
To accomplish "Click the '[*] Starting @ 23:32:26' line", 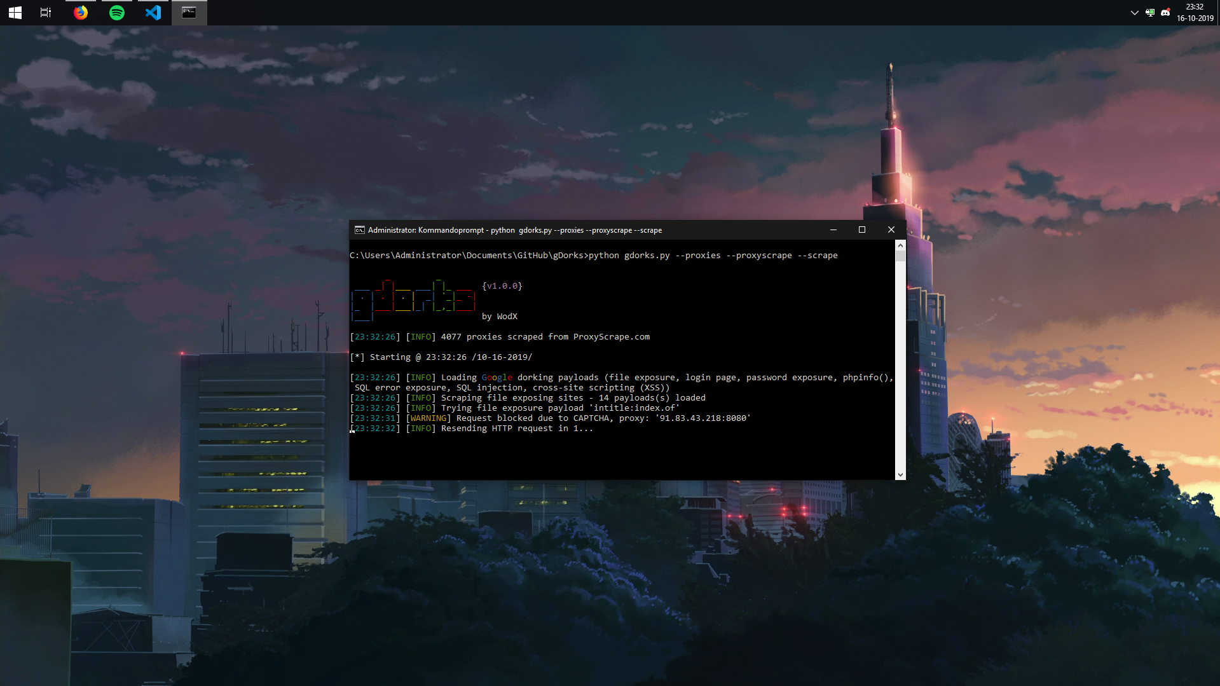I will coord(441,357).
